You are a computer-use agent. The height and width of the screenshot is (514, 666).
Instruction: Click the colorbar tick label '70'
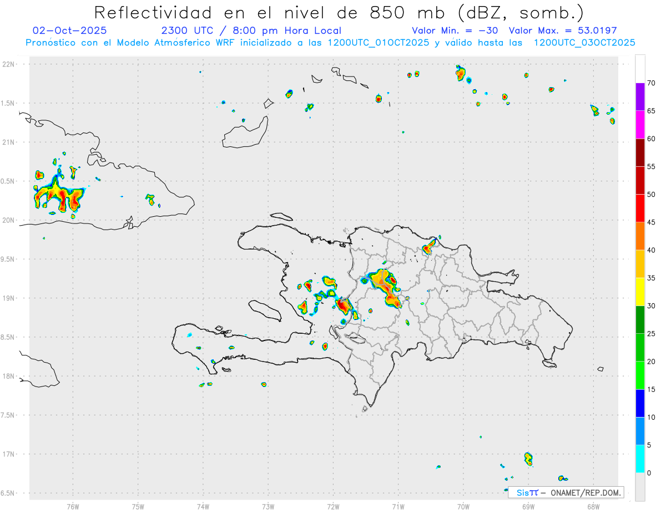pos(651,83)
